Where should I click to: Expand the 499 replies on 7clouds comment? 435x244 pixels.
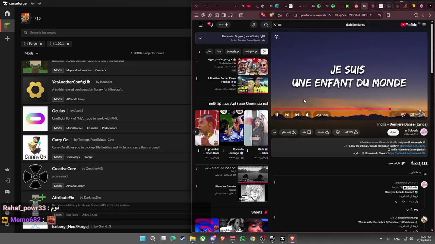pos(412,210)
